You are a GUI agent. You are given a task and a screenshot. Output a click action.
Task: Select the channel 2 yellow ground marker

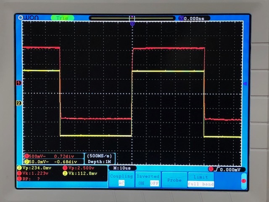[18, 103]
